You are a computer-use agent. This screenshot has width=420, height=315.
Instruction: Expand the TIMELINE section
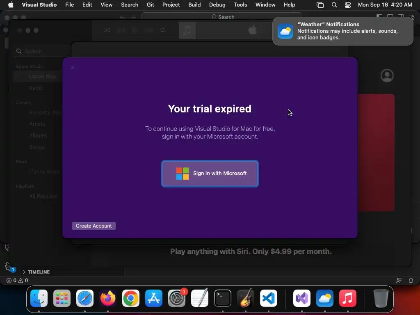(x=36, y=272)
